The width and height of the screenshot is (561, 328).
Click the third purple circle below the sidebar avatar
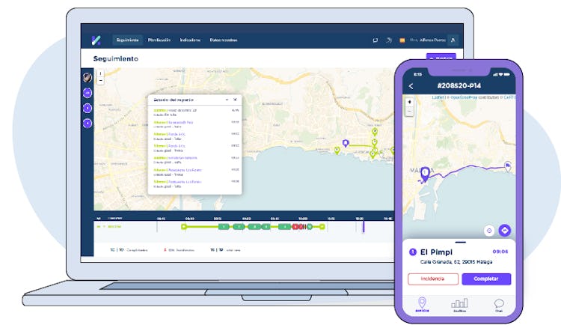click(x=88, y=123)
